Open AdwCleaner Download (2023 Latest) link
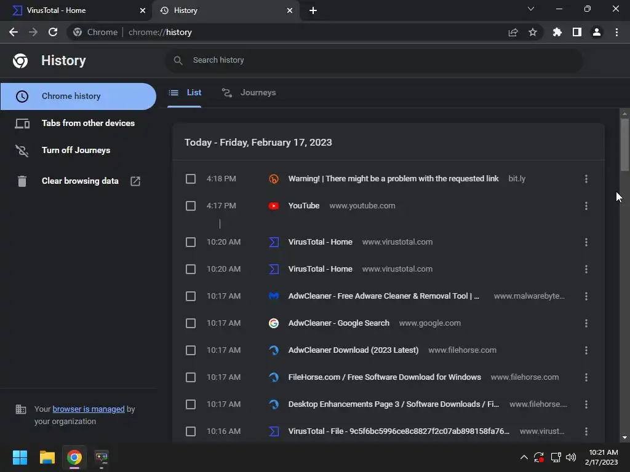Viewport: 630px width, 472px height. tap(353, 350)
